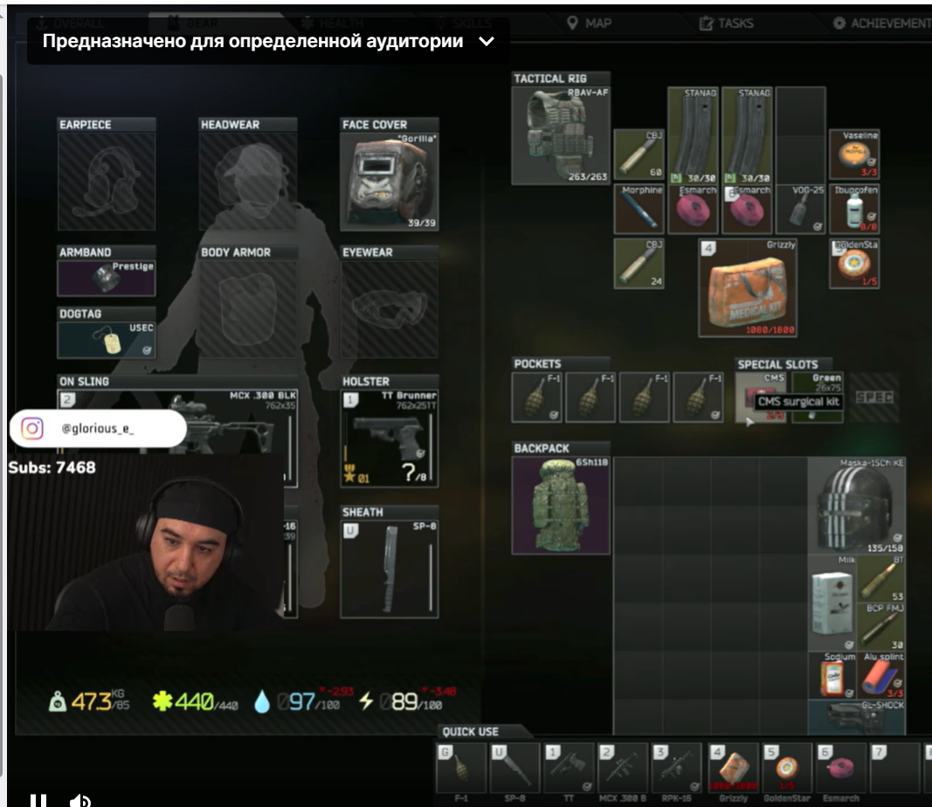
Task: Select the RBAV-AF tactical rig
Action: click(x=561, y=134)
